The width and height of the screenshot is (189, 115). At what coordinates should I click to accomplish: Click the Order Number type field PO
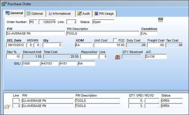[33, 22]
